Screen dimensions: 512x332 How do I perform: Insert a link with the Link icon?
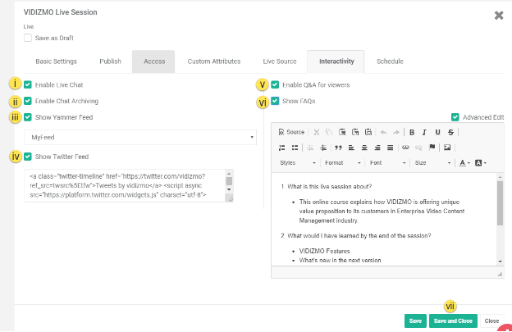pyautogui.click(x=405, y=148)
